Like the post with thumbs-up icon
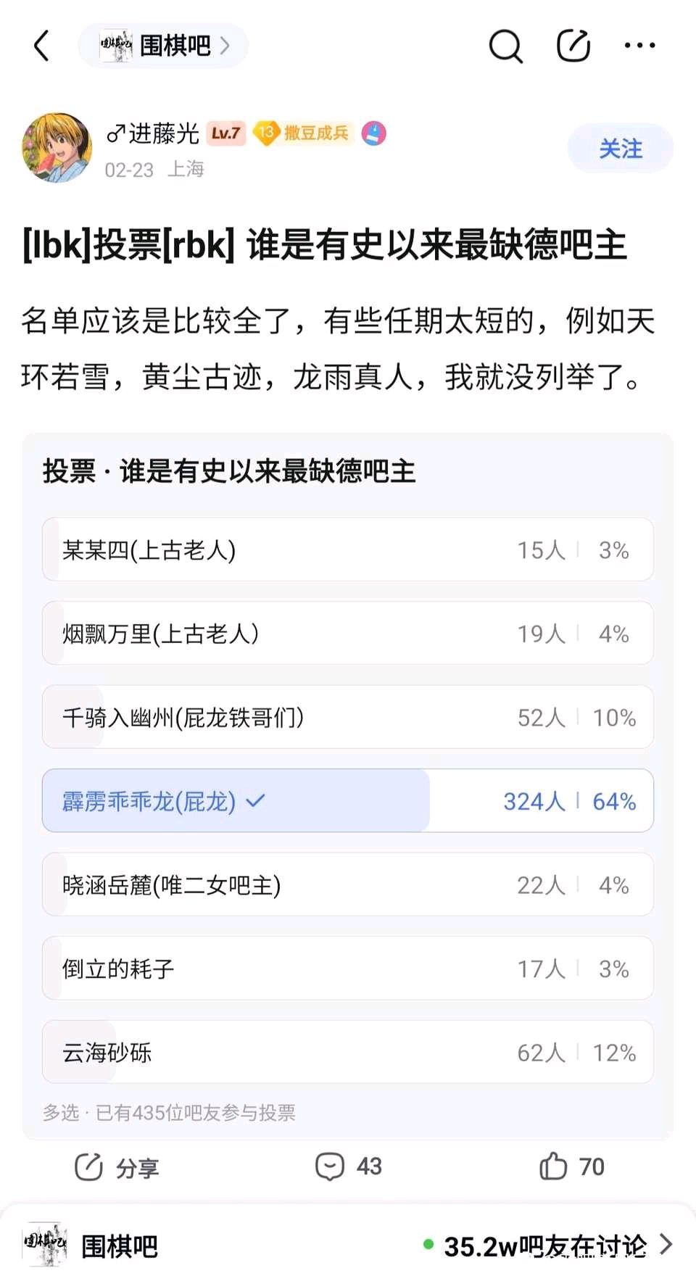The image size is (696, 1281). [x=553, y=1166]
